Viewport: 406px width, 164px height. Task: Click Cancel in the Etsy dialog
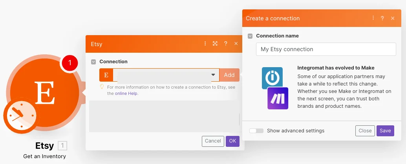pos(213,141)
